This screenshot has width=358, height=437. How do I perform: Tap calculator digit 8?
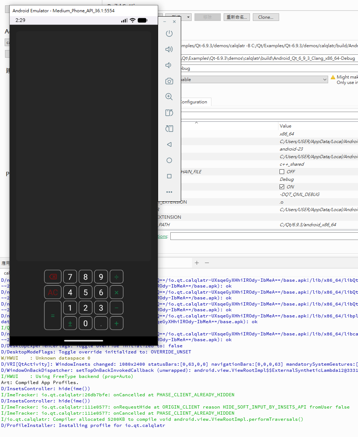85,277
